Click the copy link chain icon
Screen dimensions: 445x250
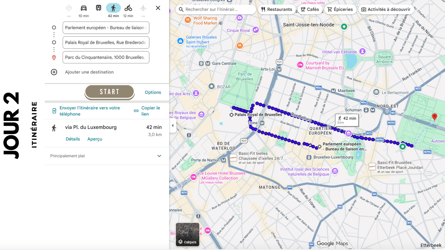click(x=136, y=111)
